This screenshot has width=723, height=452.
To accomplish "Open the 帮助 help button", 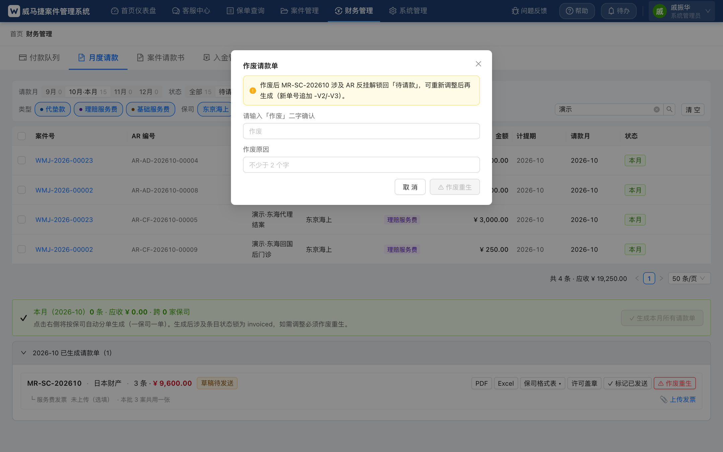I will pyautogui.click(x=577, y=11).
